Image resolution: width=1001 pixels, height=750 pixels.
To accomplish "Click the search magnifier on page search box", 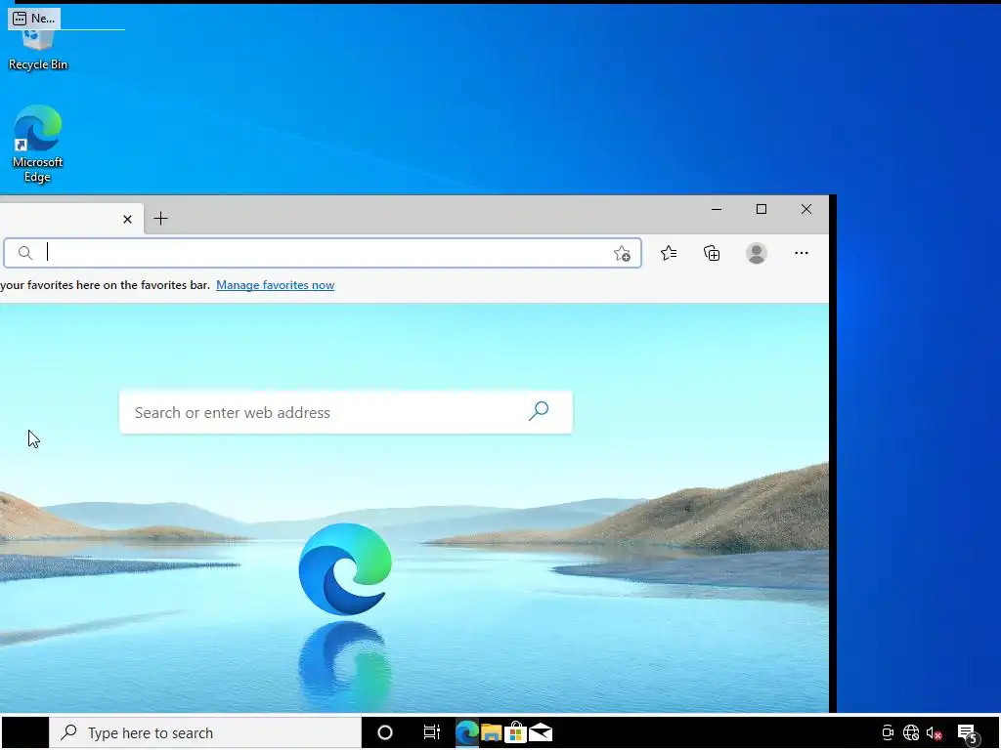I will tap(539, 411).
